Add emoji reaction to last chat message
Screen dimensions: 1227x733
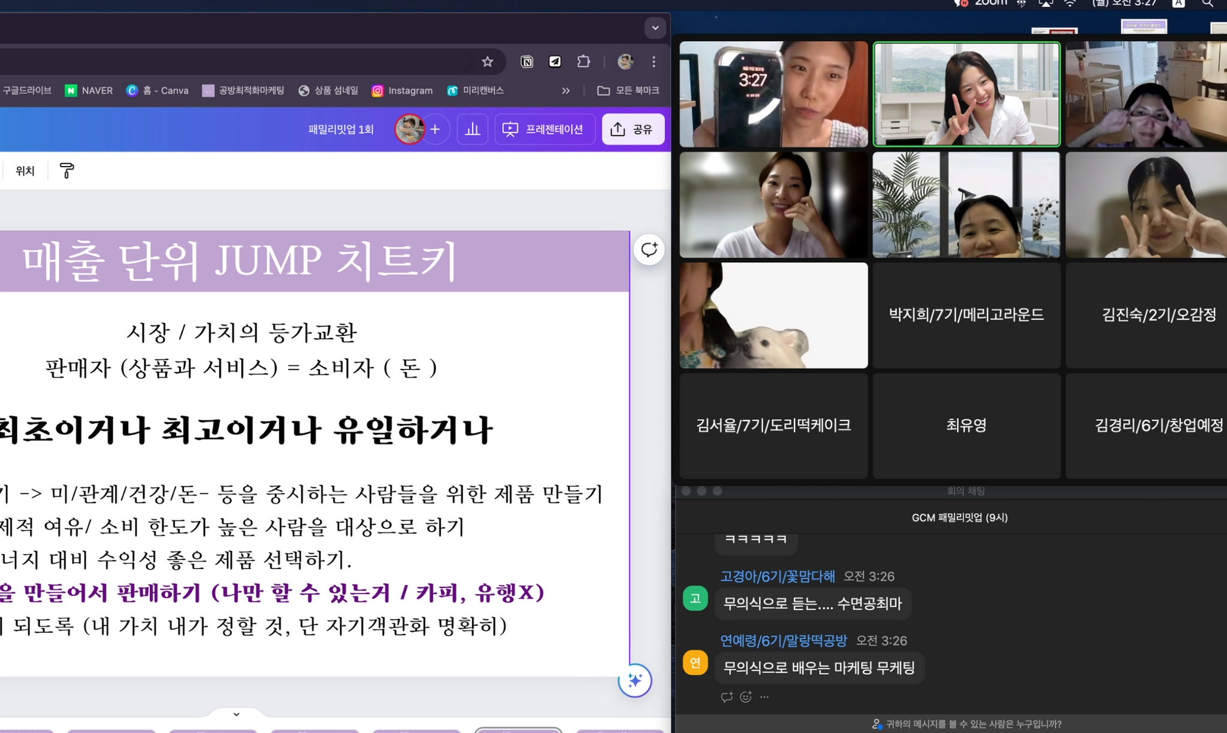point(746,697)
